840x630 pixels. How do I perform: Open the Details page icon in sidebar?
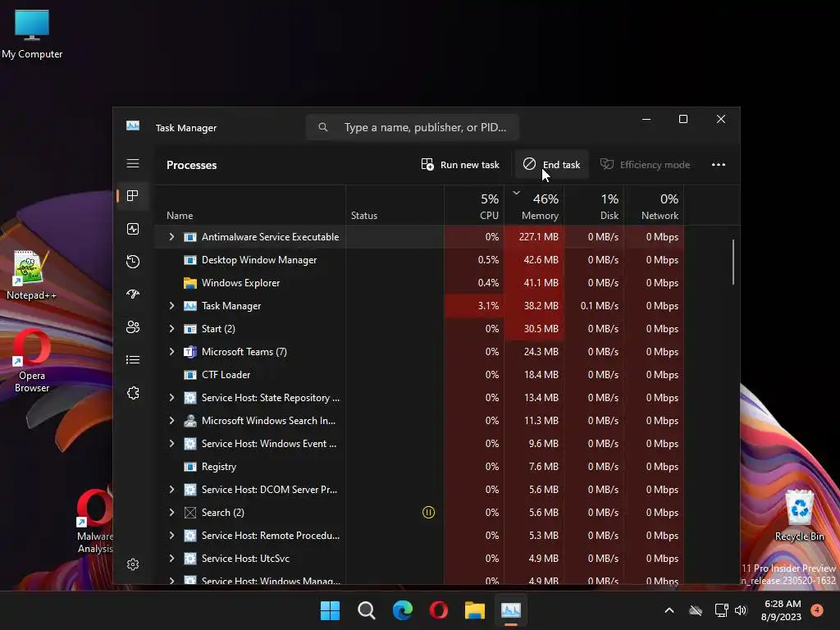(x=133, y=360)
